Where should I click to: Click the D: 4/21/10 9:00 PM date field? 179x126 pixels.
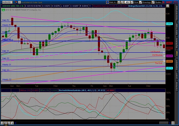click(x=33, y=6)
